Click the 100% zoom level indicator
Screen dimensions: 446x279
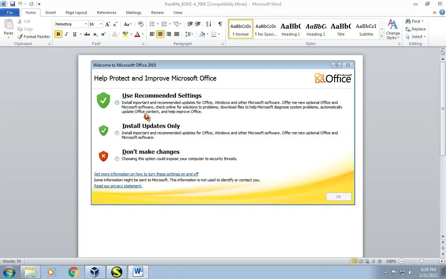(391, 261)
